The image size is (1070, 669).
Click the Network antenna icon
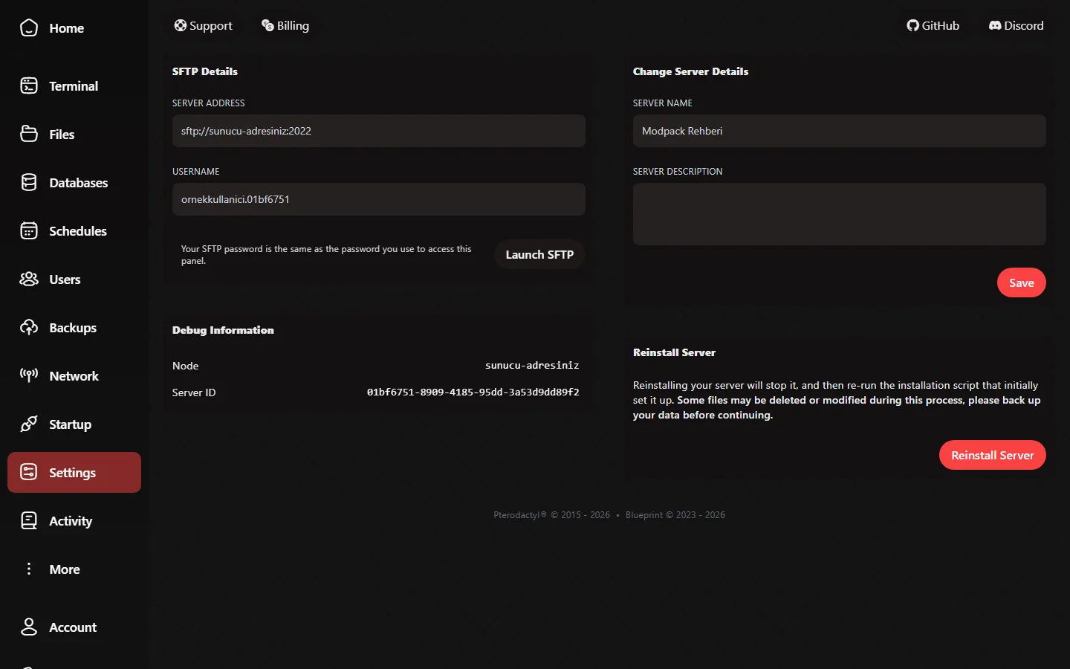coord(29,376)
